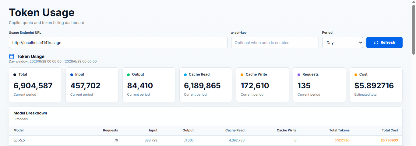Click the Output column header in Model Breakdown
The height and width of the screenshot is (146, 416).
(188, 130)
